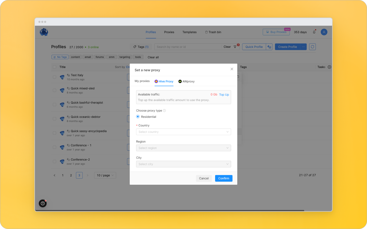The image size is (367, 229).
Task: Open the 10 / page dropdown
Action: coord(105,175)
